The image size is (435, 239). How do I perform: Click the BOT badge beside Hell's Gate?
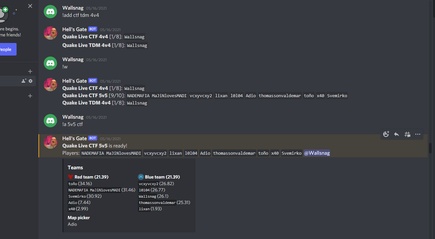[x=93, y=29]
